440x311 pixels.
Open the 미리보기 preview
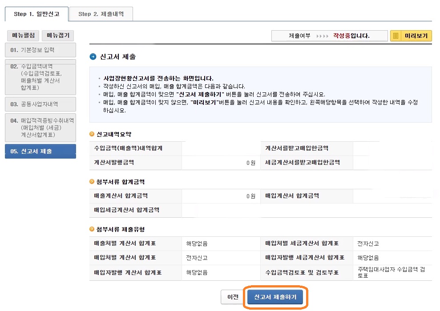(x=415, y=36)
